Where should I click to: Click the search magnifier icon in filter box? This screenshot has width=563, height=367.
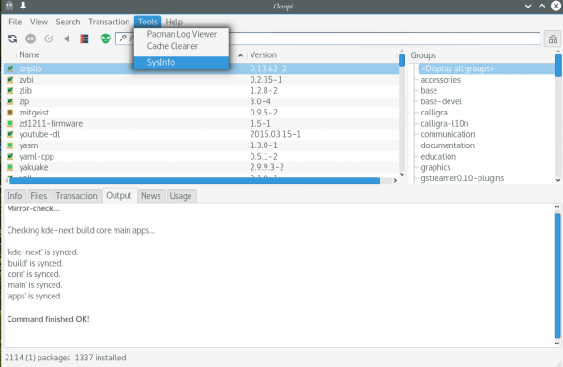123,38
